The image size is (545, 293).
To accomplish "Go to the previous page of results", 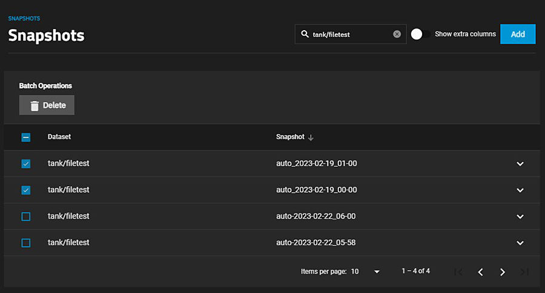I will 480,272.
